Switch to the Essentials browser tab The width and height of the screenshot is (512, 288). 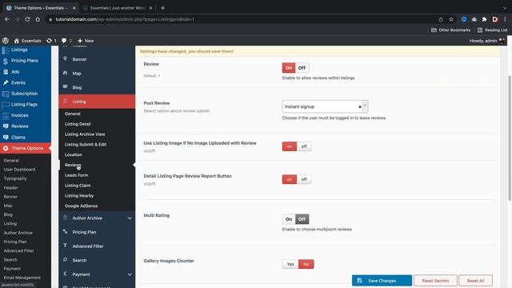[118, 8]
